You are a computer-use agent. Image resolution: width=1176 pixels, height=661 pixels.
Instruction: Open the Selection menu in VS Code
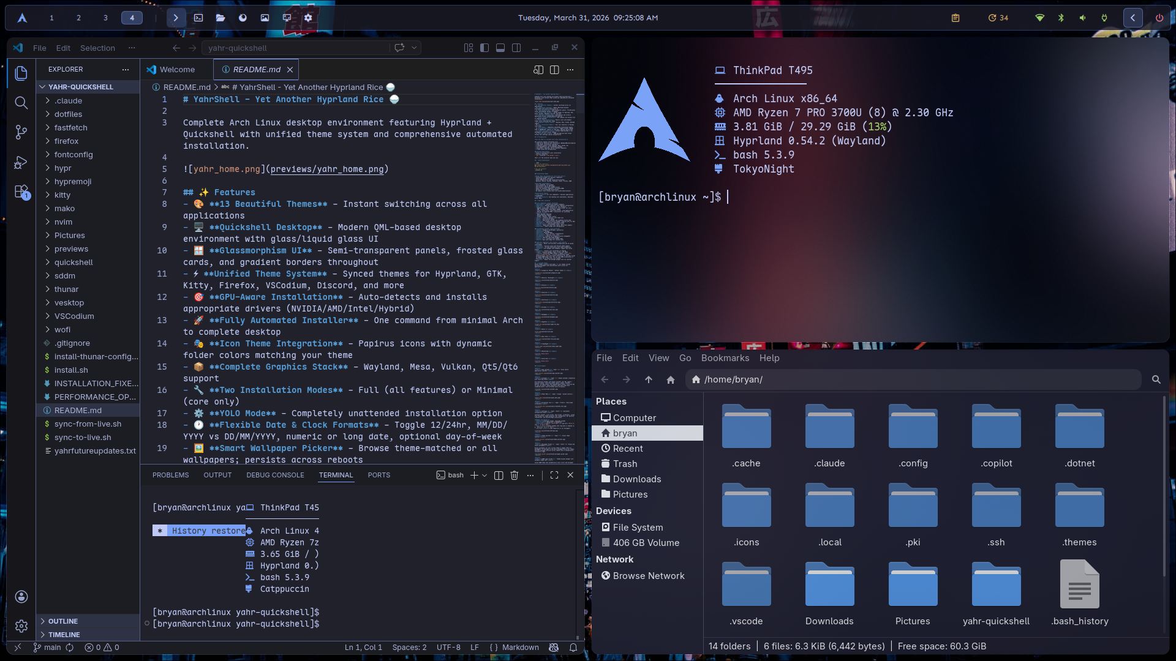[97, 48]
